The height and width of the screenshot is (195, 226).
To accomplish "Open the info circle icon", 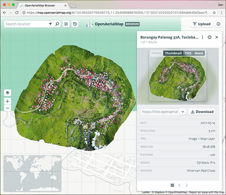I will tap(218, 24).
